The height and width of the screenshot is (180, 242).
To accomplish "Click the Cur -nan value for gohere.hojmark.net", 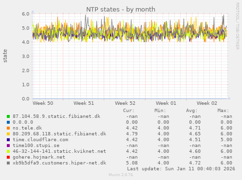I will [132, 157].
